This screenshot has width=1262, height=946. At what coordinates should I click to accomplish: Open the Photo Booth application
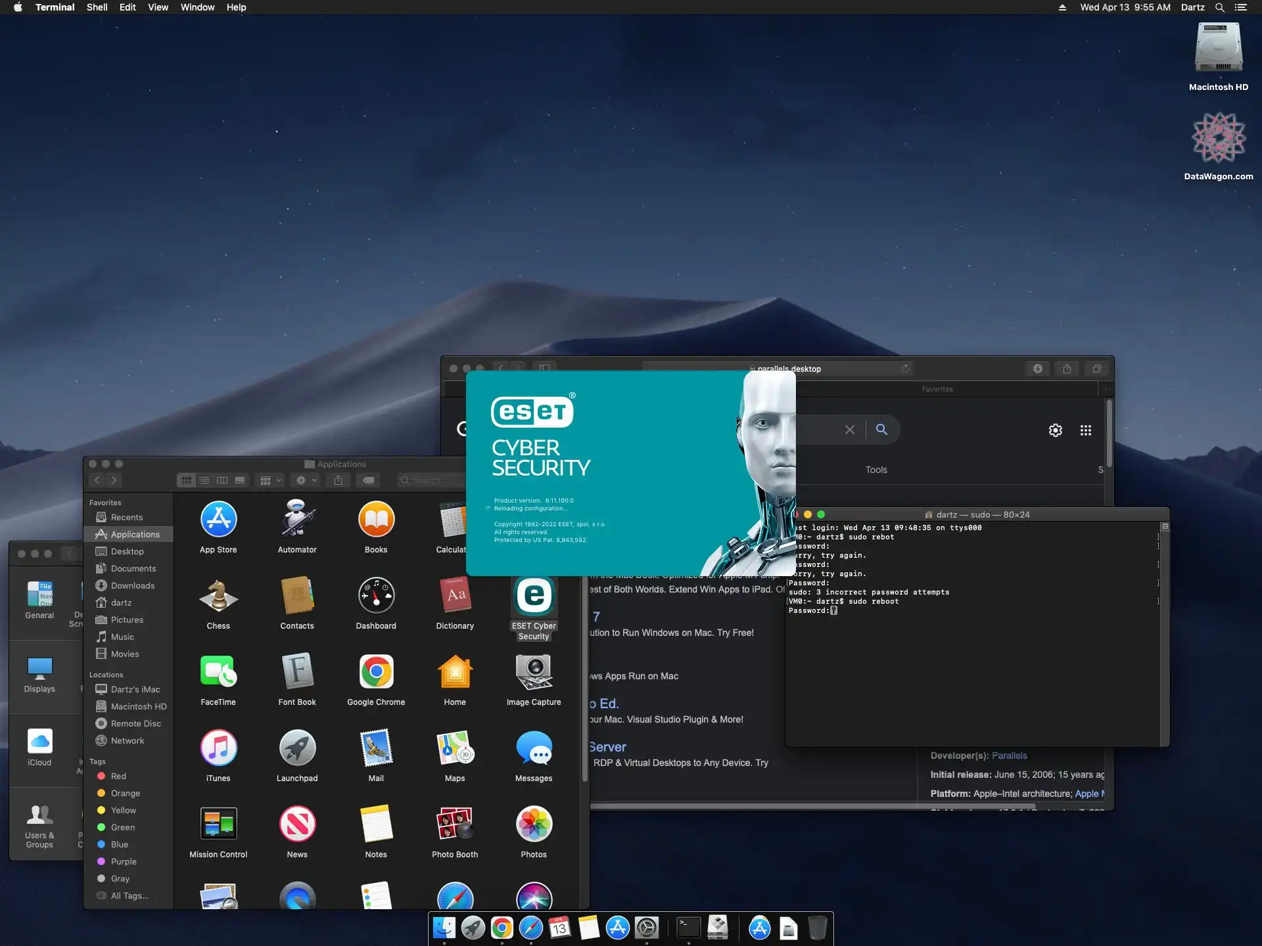pos(455,824)
